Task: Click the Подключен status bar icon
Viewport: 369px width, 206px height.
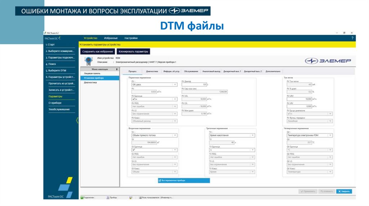Action: tap(82, 197)
